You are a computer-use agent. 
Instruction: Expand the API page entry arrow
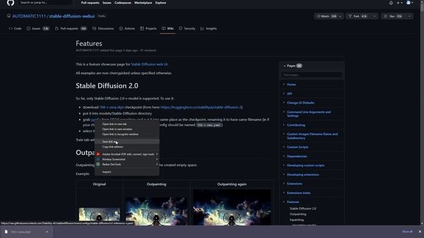284,93
